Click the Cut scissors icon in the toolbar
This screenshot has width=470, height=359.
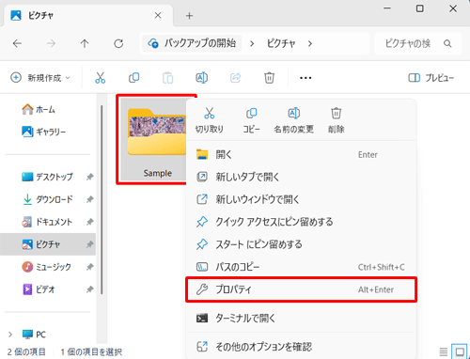point(101,78)
